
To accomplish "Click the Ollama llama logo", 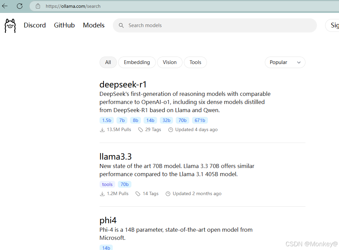I will point(10,26).
